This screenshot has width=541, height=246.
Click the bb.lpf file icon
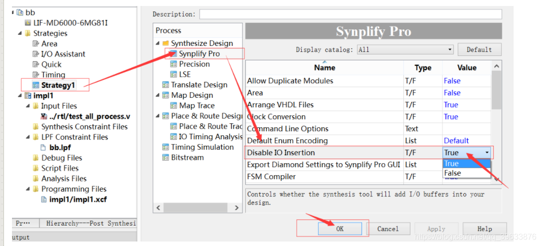point(43,148)
